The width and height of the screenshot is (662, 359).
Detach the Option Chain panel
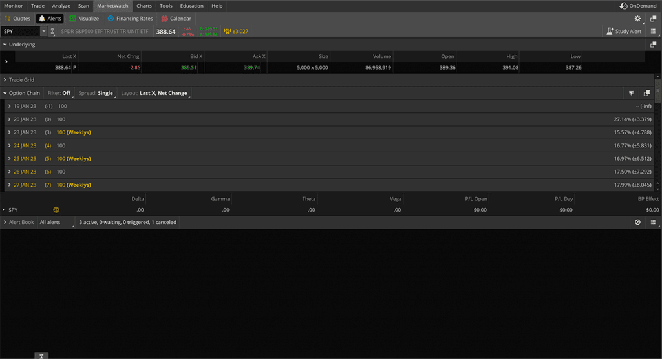click(x=646, y=93)
